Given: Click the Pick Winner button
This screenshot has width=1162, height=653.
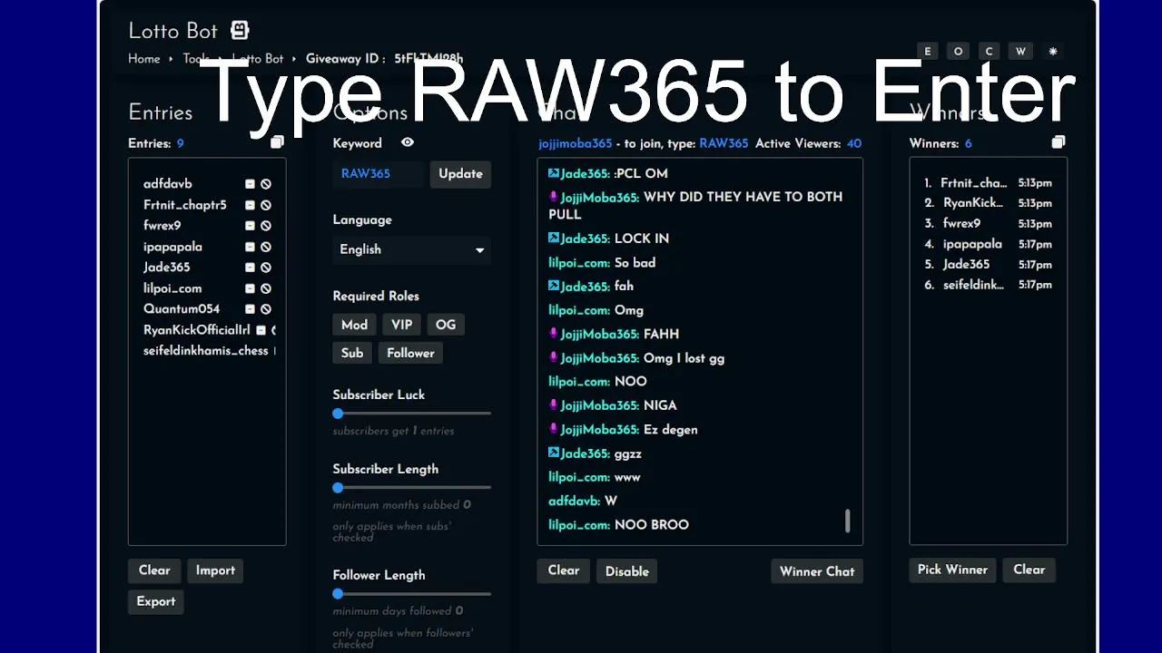Looking at the screenshot, I should (x=952, y=570).
